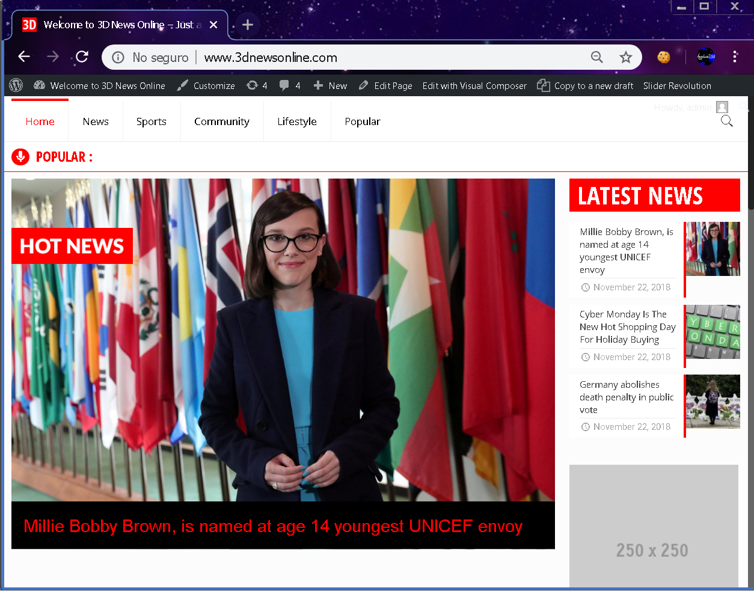Open the News menu item

click(x=96, y=121)
